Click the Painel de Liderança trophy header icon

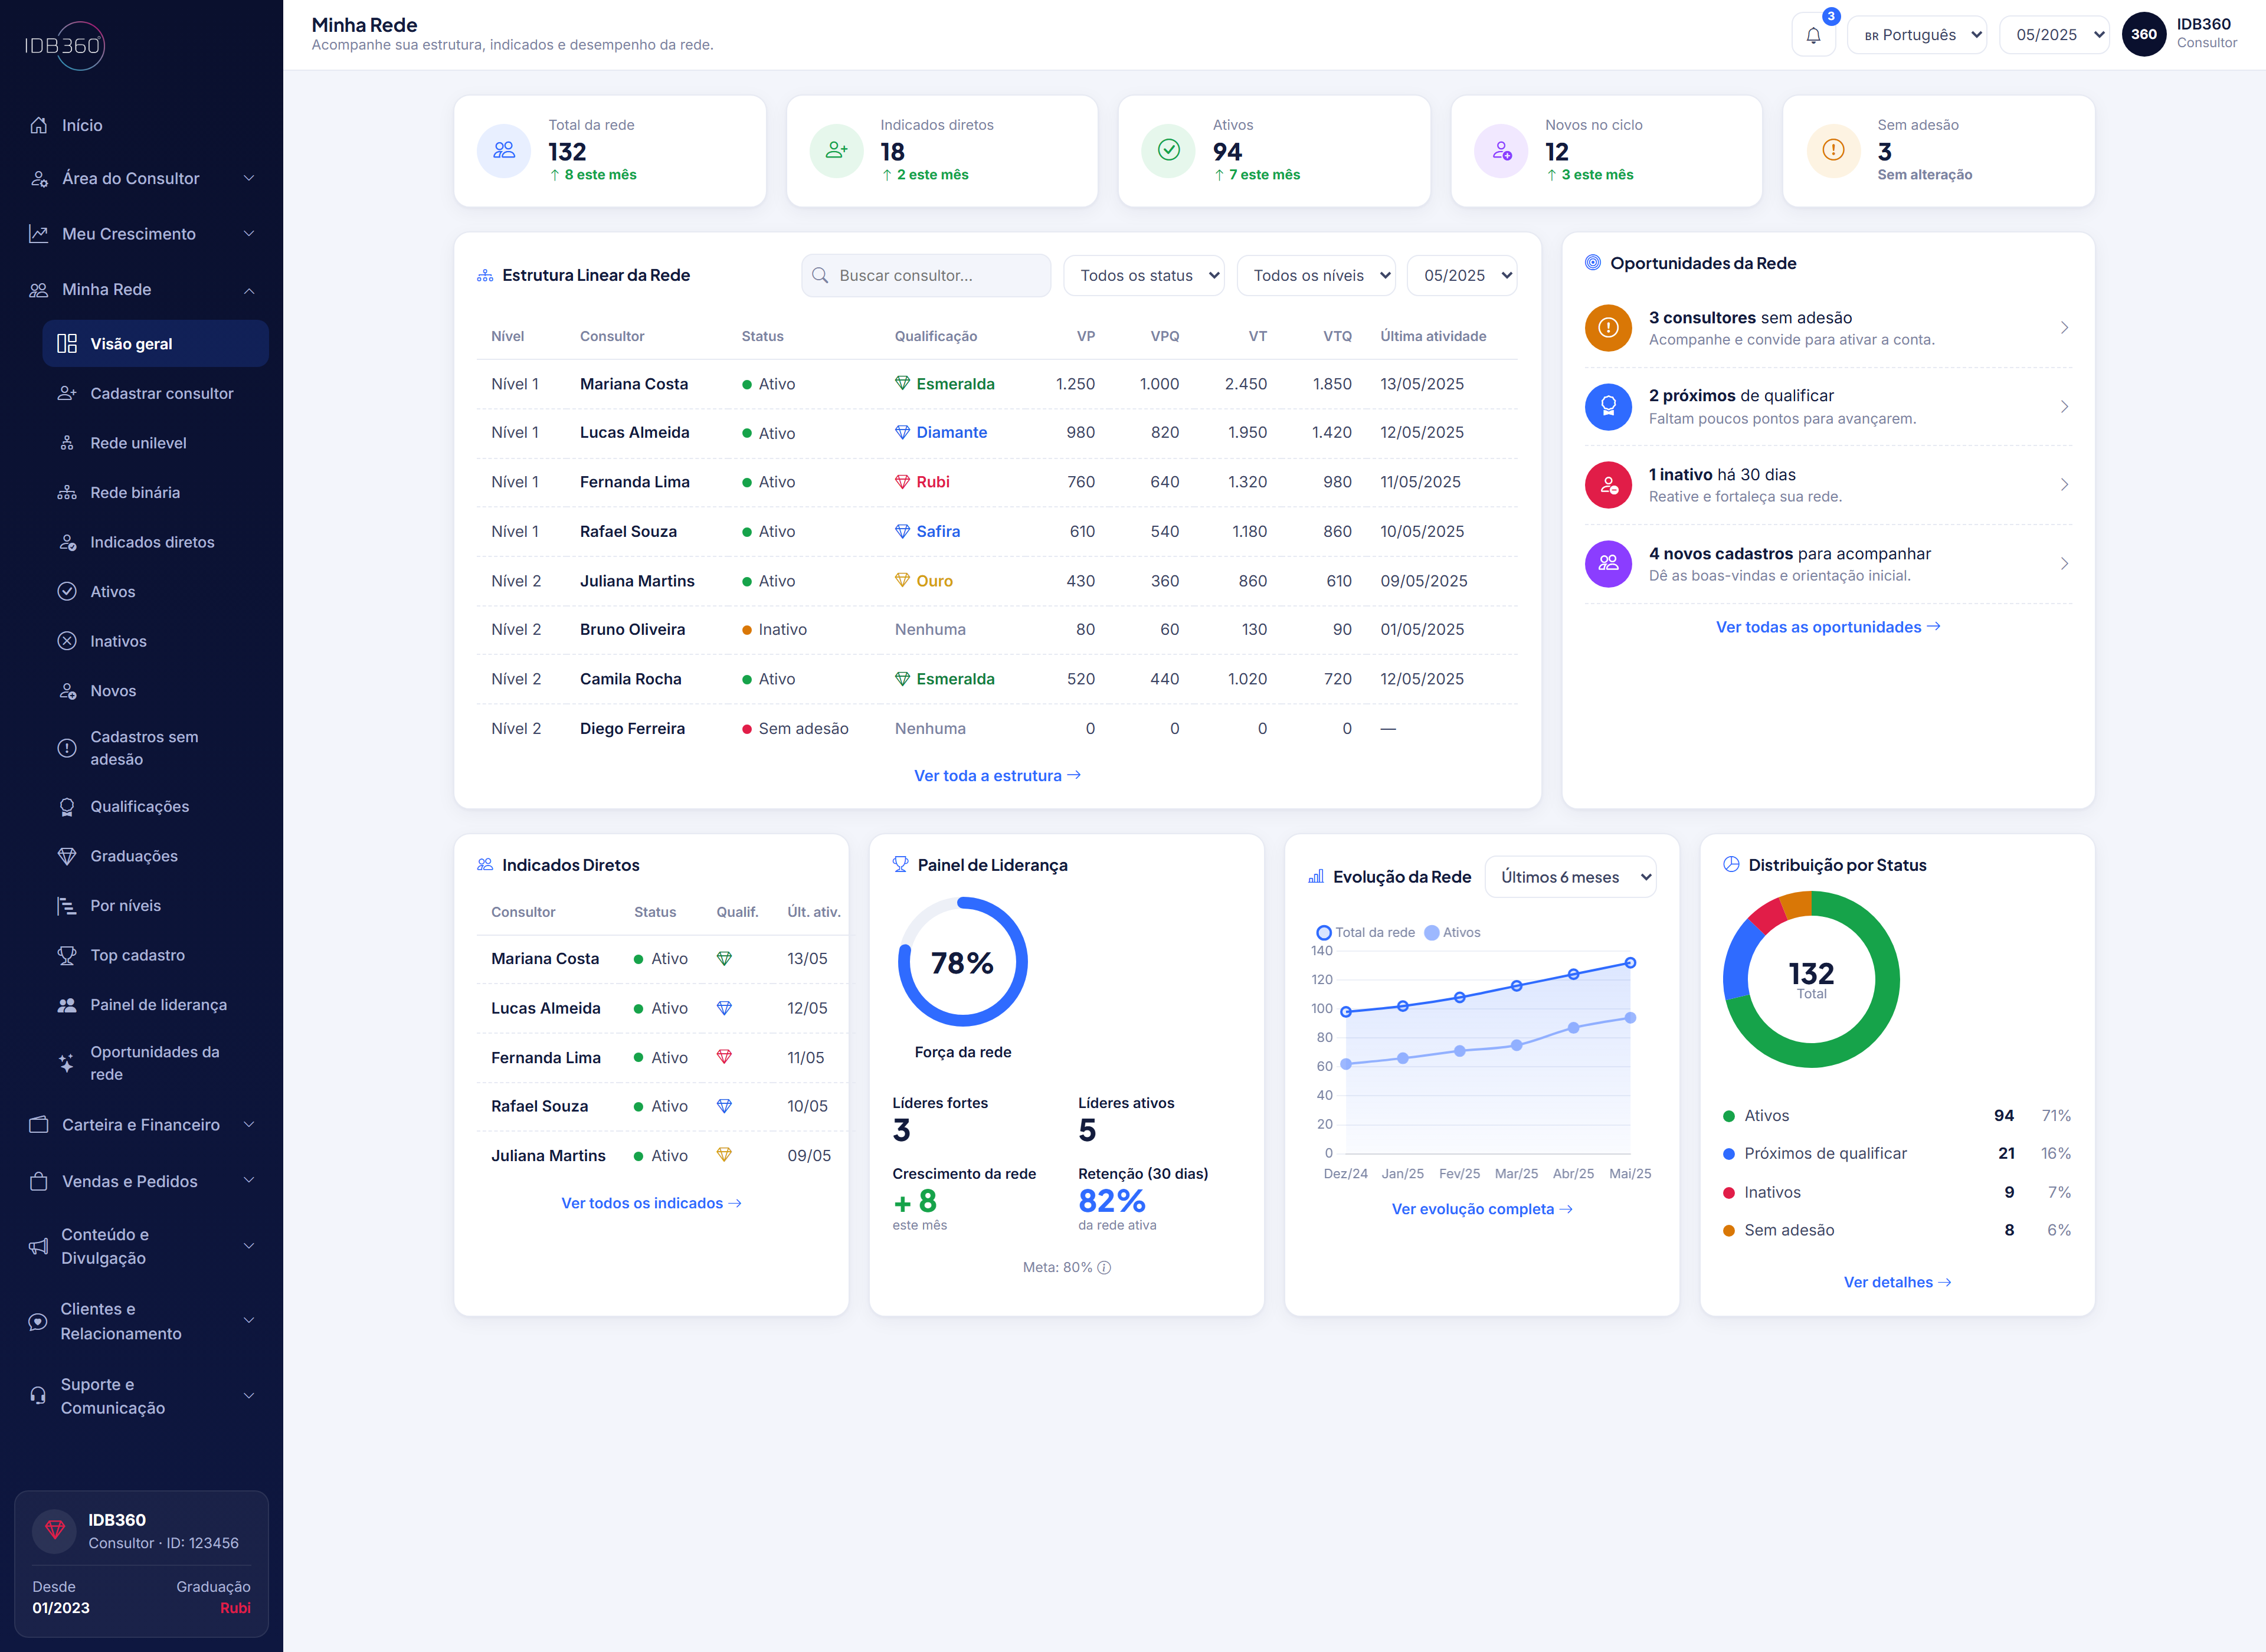tap(900, 864)
